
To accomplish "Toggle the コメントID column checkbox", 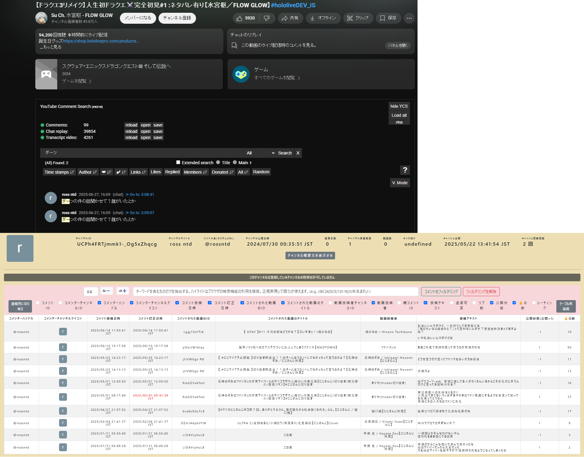I will click(x=38, y=303).
